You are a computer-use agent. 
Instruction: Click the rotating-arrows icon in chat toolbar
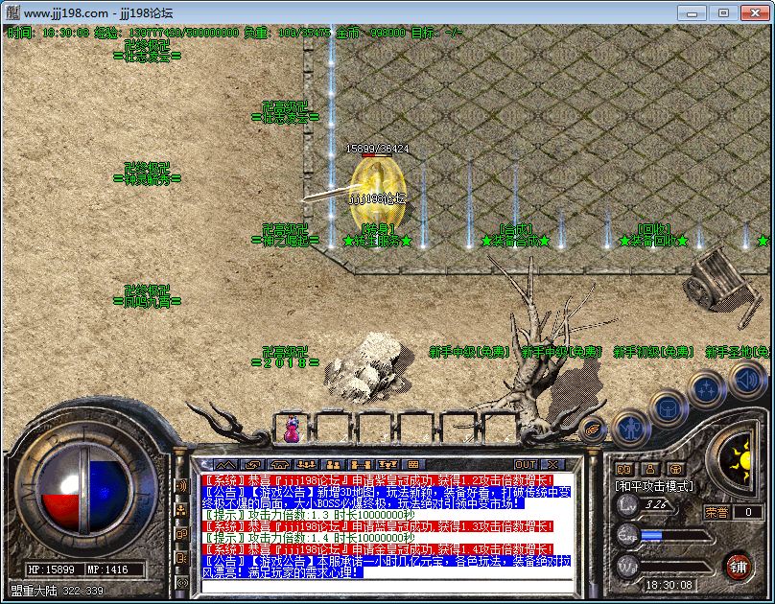252,464
